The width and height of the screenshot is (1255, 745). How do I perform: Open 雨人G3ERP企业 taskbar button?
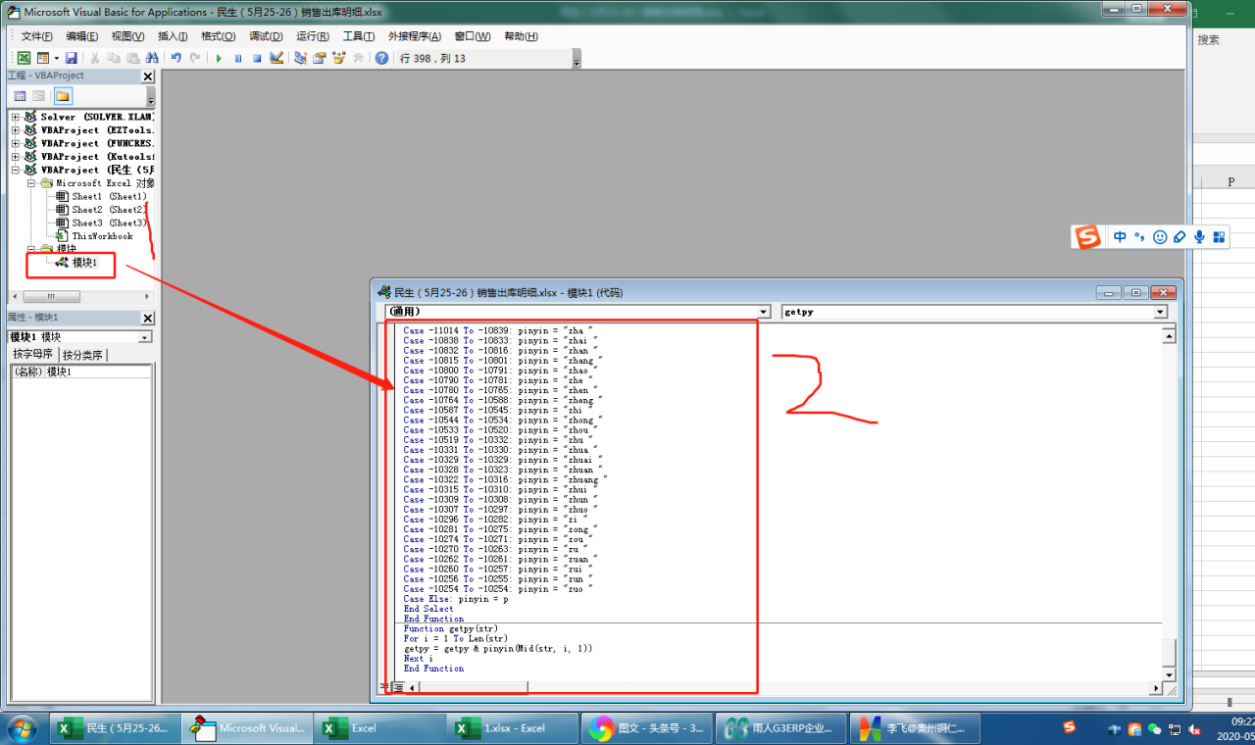pyautogui.click(x=779, y=728)
